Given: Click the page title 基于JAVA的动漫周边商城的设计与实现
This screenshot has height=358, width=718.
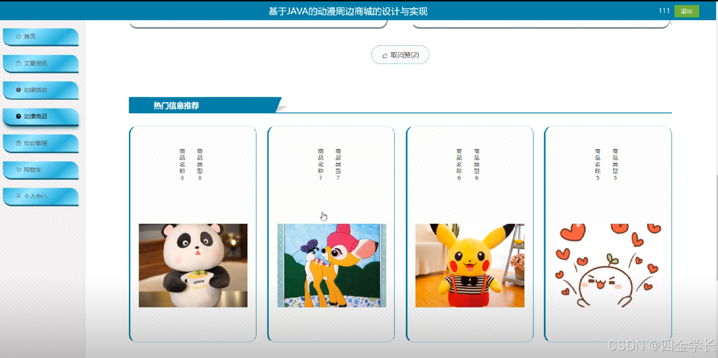Looking at the screenshot, I should pyautogui.click(x=348, y=11).
